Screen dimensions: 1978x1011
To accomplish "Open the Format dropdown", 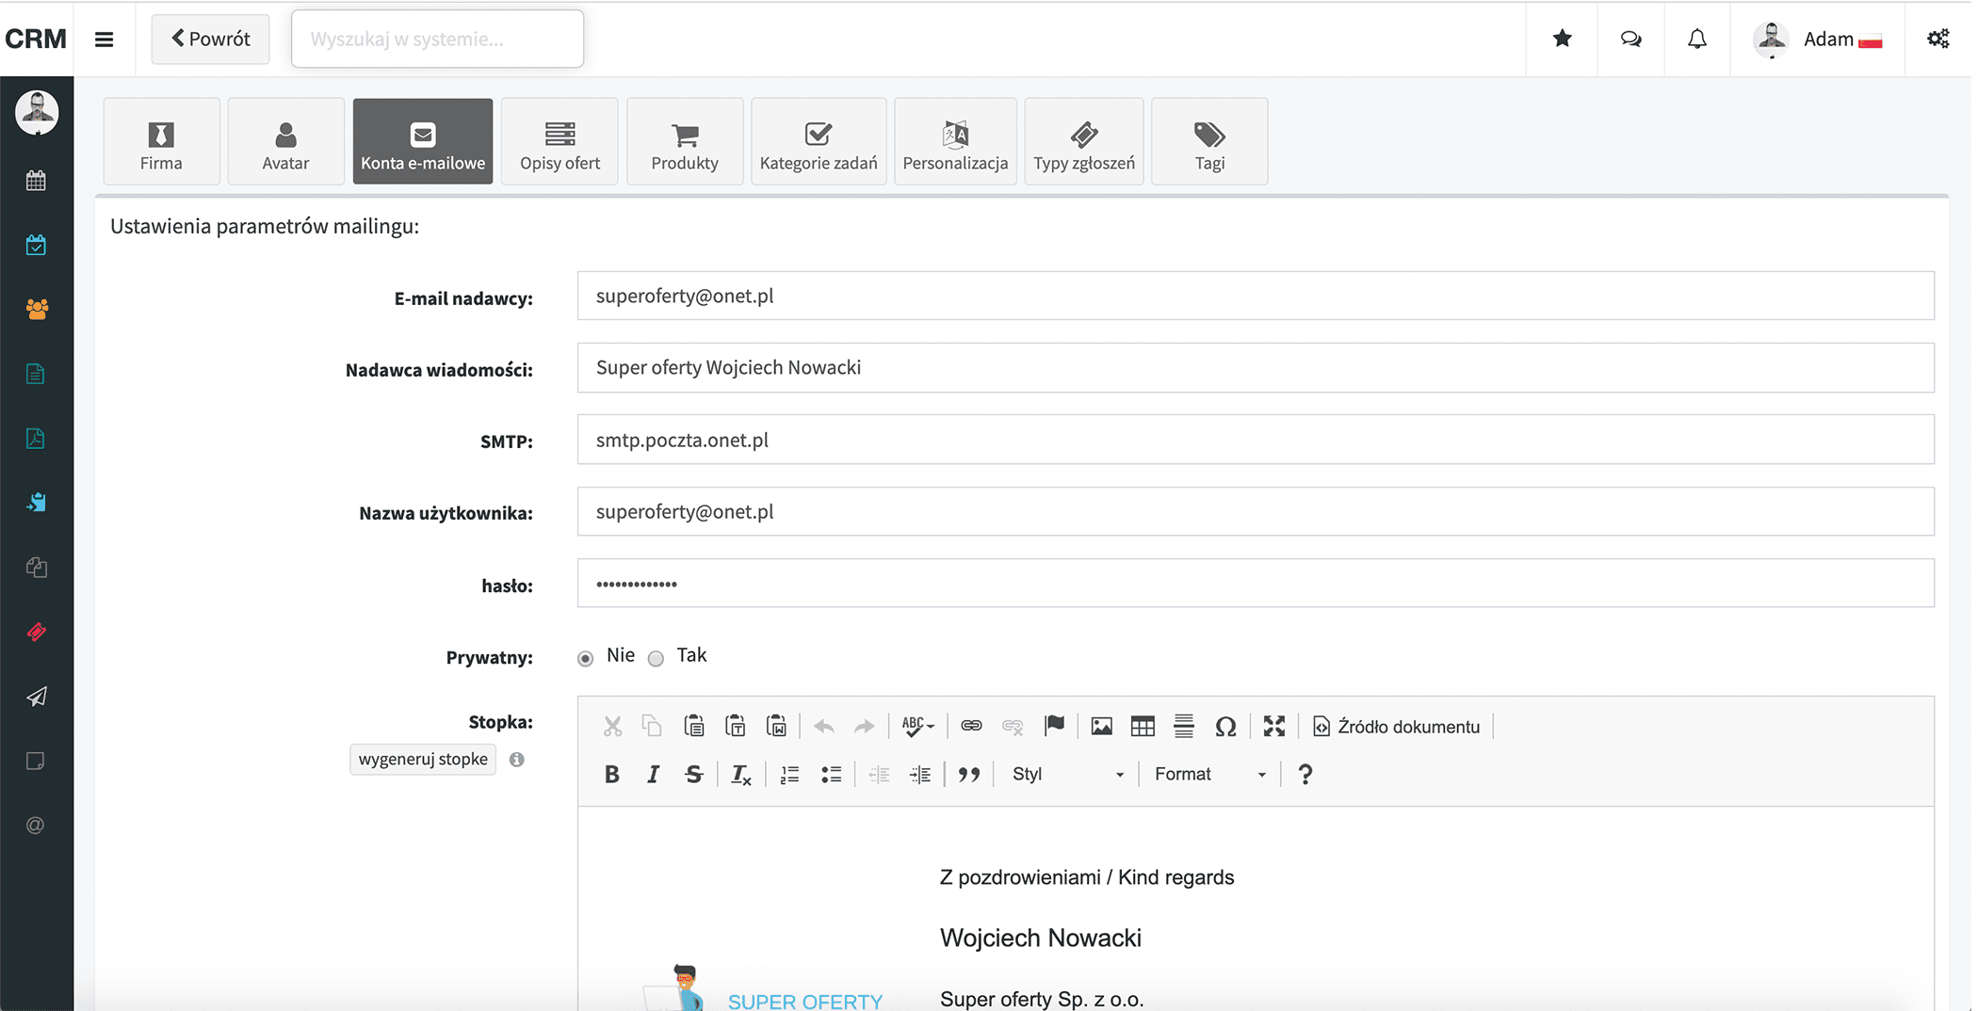I will tap(1210, 774).
